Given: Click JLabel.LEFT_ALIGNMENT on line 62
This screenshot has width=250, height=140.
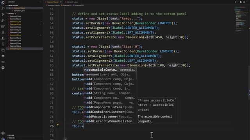Looking at the screenshot, I should (x=134, y=61).
